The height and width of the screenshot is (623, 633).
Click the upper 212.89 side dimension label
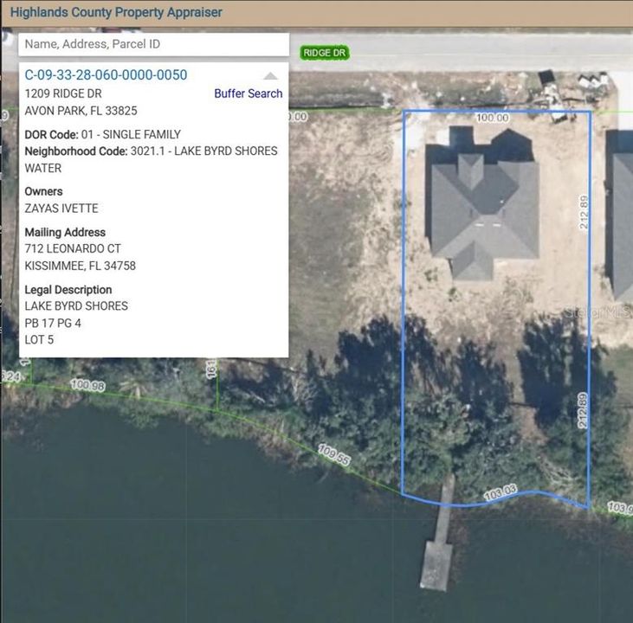pyautogui.click(x=584, y=211)
